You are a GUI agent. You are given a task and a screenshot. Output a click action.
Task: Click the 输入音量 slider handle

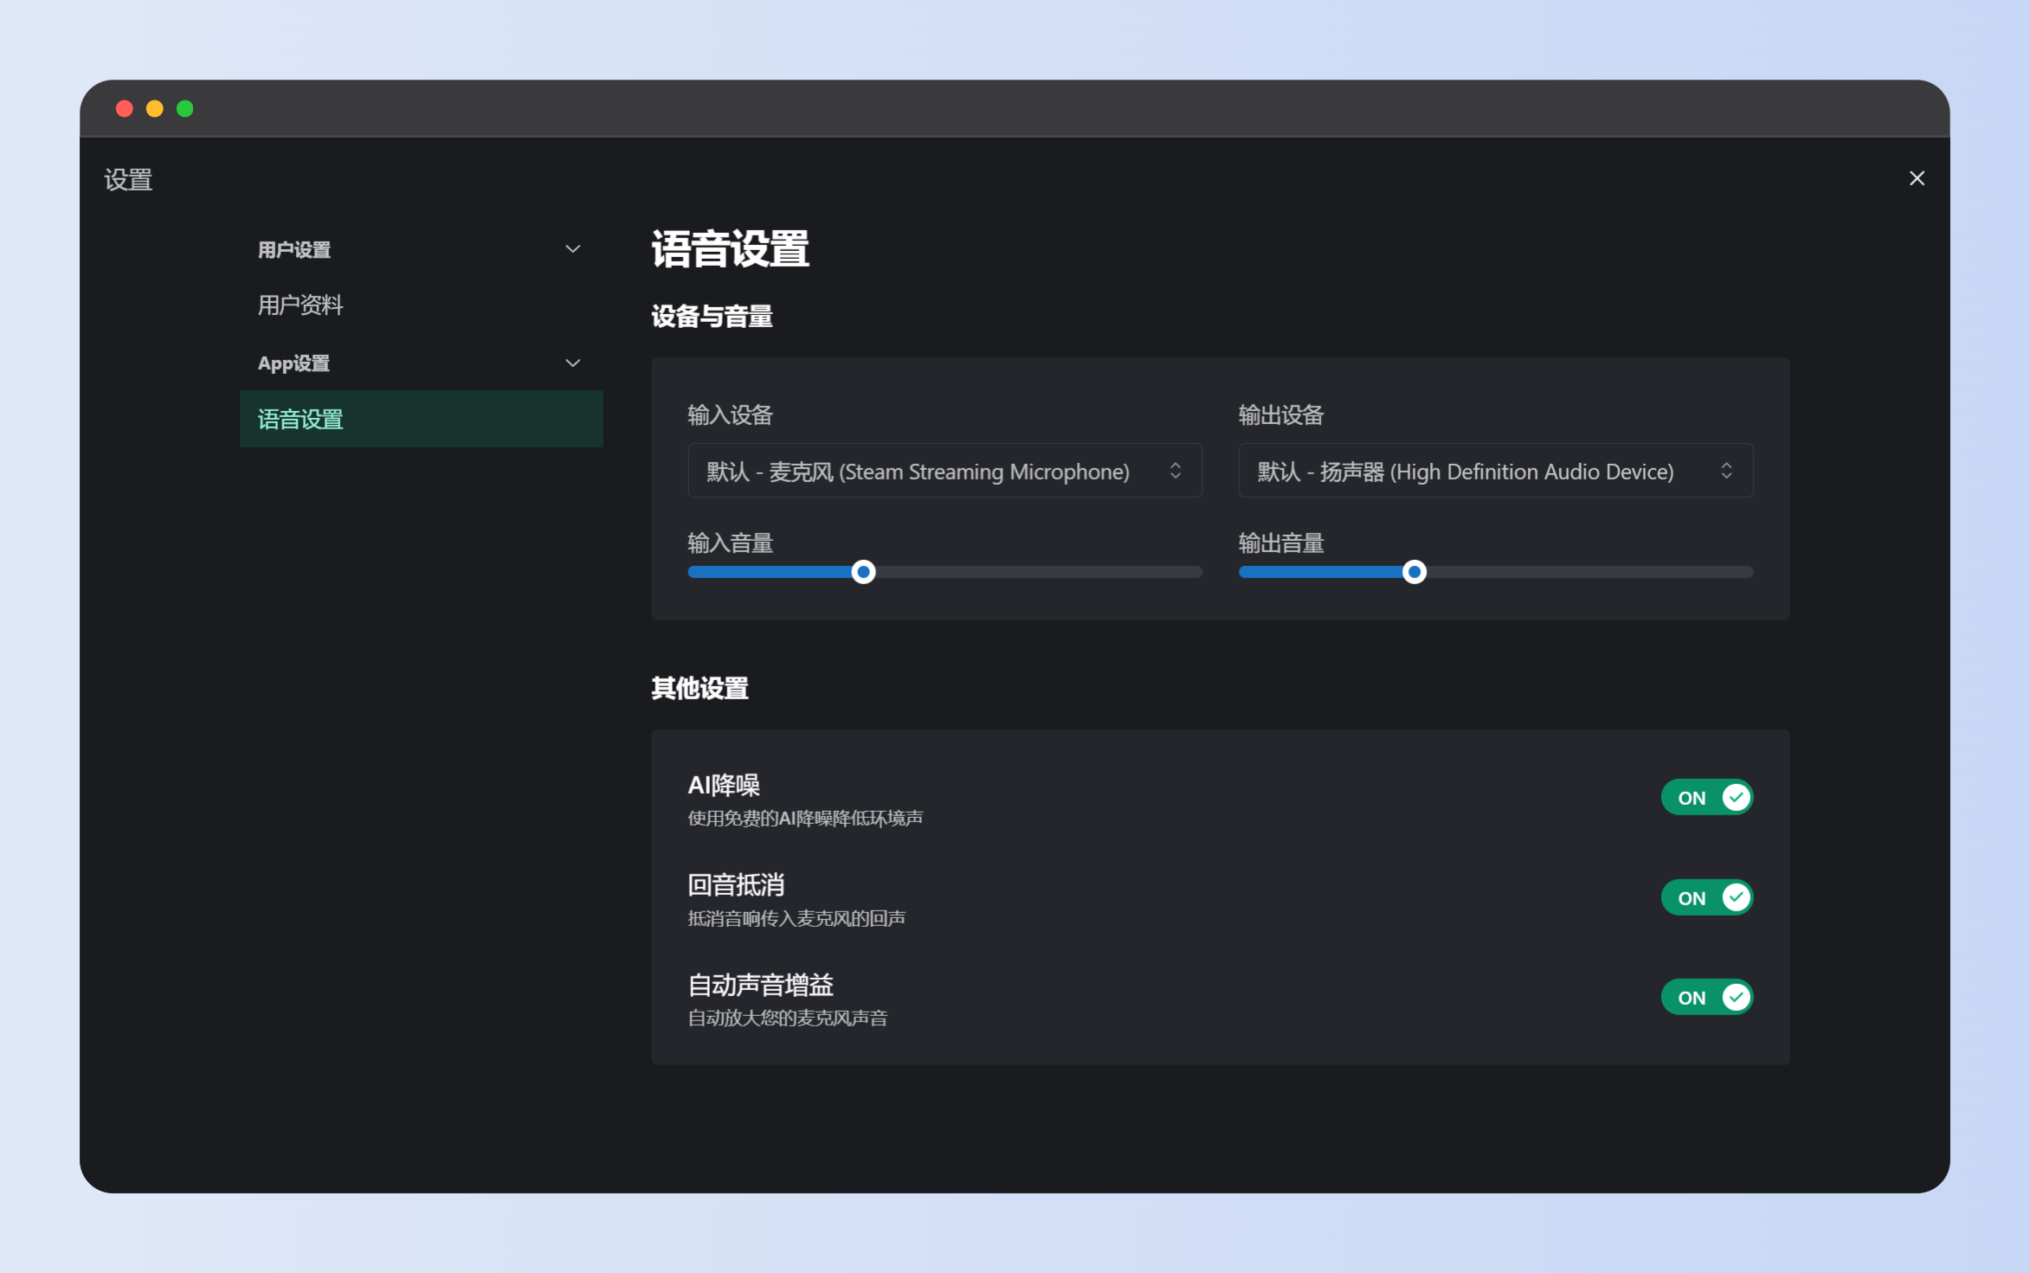pyautogui.click(x=863, y=572)
